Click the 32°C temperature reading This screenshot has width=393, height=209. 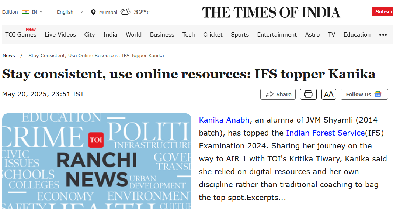pyautogui.click(x=142, y=12)
